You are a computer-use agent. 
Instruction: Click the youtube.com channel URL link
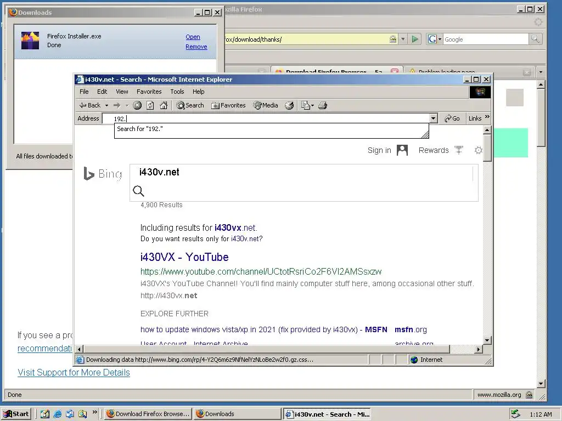coord(261,272)
